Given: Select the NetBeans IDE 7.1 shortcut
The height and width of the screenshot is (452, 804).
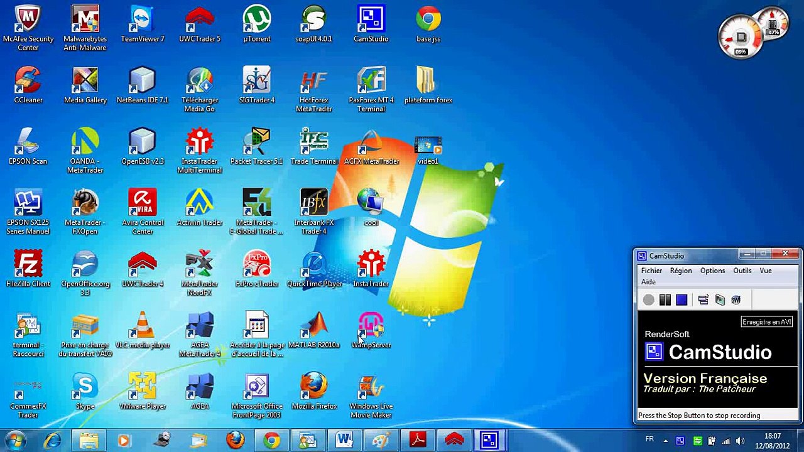Looking at the screenshot, I should click(x=143, y=85).
